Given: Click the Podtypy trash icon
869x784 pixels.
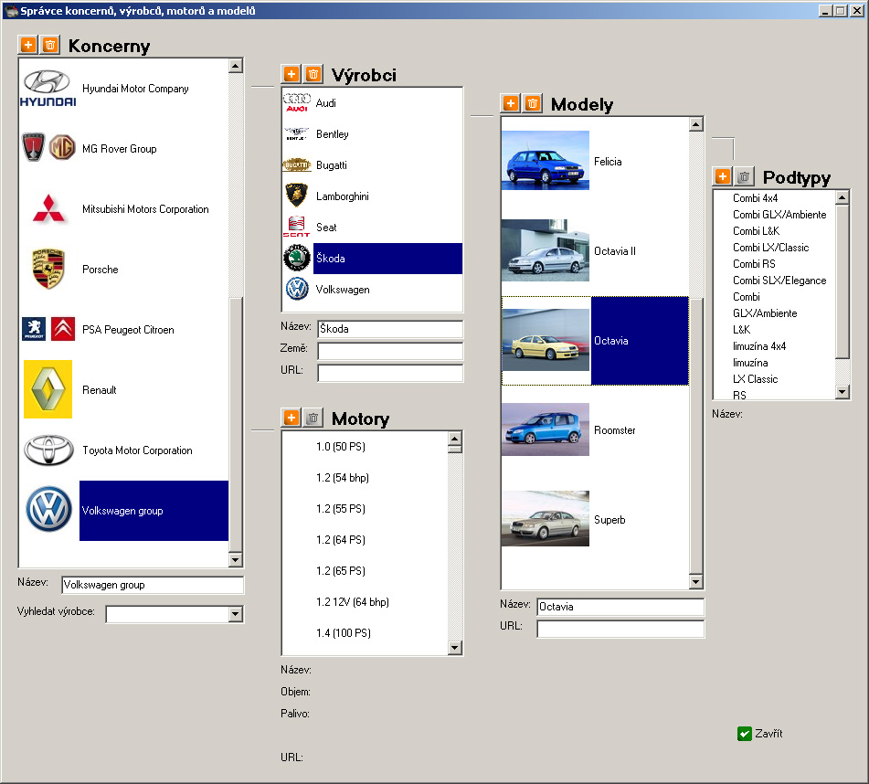Looking at the screenshot, I should [x=745, y=176].
